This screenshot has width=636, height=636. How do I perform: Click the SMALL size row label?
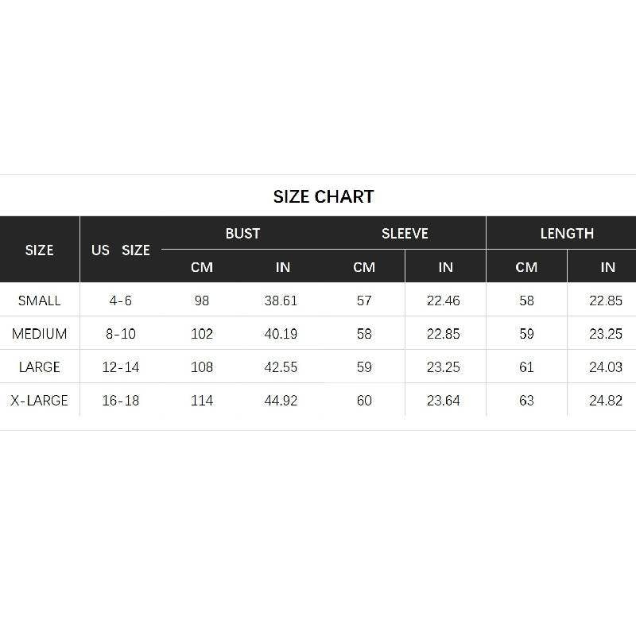39,301
